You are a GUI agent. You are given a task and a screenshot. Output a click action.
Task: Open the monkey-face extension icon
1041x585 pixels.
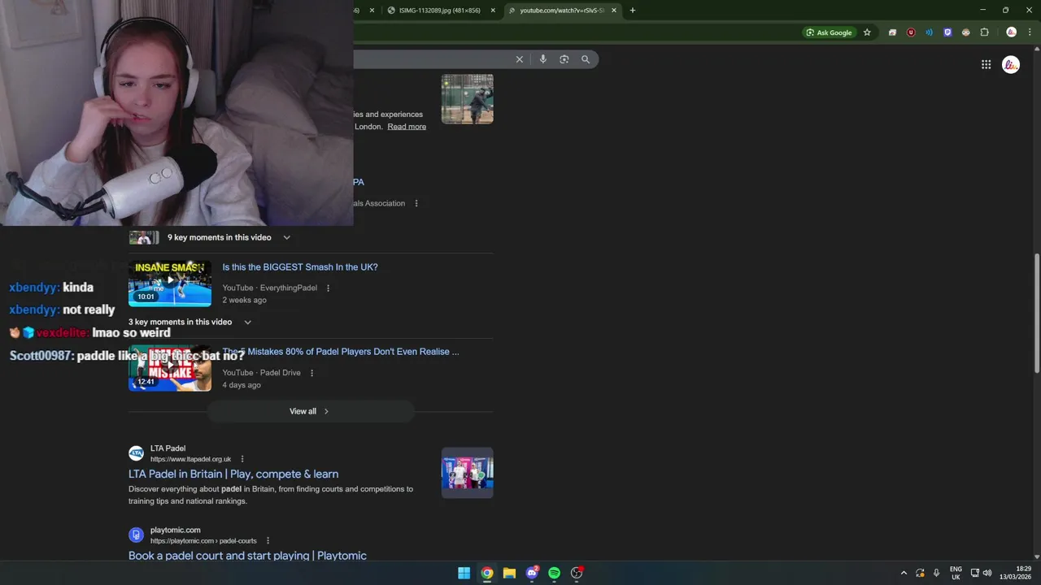click(x=965, y=32)
